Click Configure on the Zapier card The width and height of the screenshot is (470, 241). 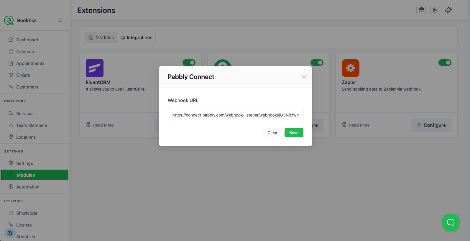coord(431,125)
